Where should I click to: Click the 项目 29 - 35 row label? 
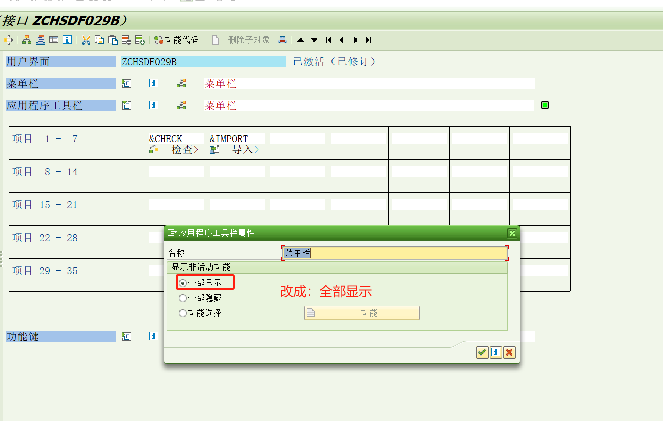pos(45,271)
